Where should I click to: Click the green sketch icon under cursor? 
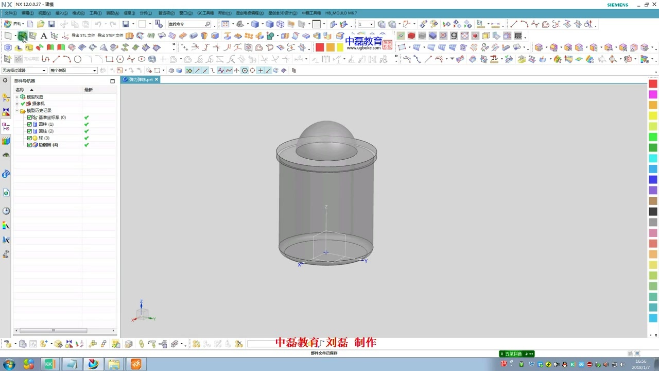pos(22,36)
